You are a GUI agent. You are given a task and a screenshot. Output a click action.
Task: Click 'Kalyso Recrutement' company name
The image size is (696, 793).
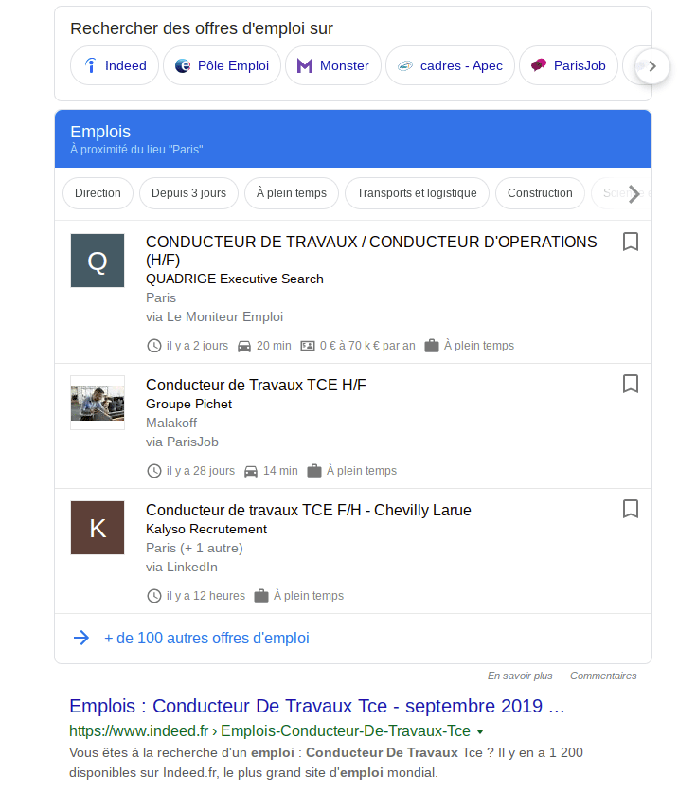(x=206, y=529)
